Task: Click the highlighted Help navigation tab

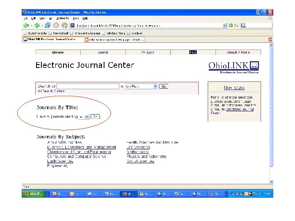Action: pyautogui.click(x=193, y=52)
